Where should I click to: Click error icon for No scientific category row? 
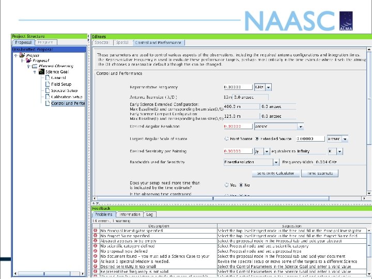click(x=96, y=246)
